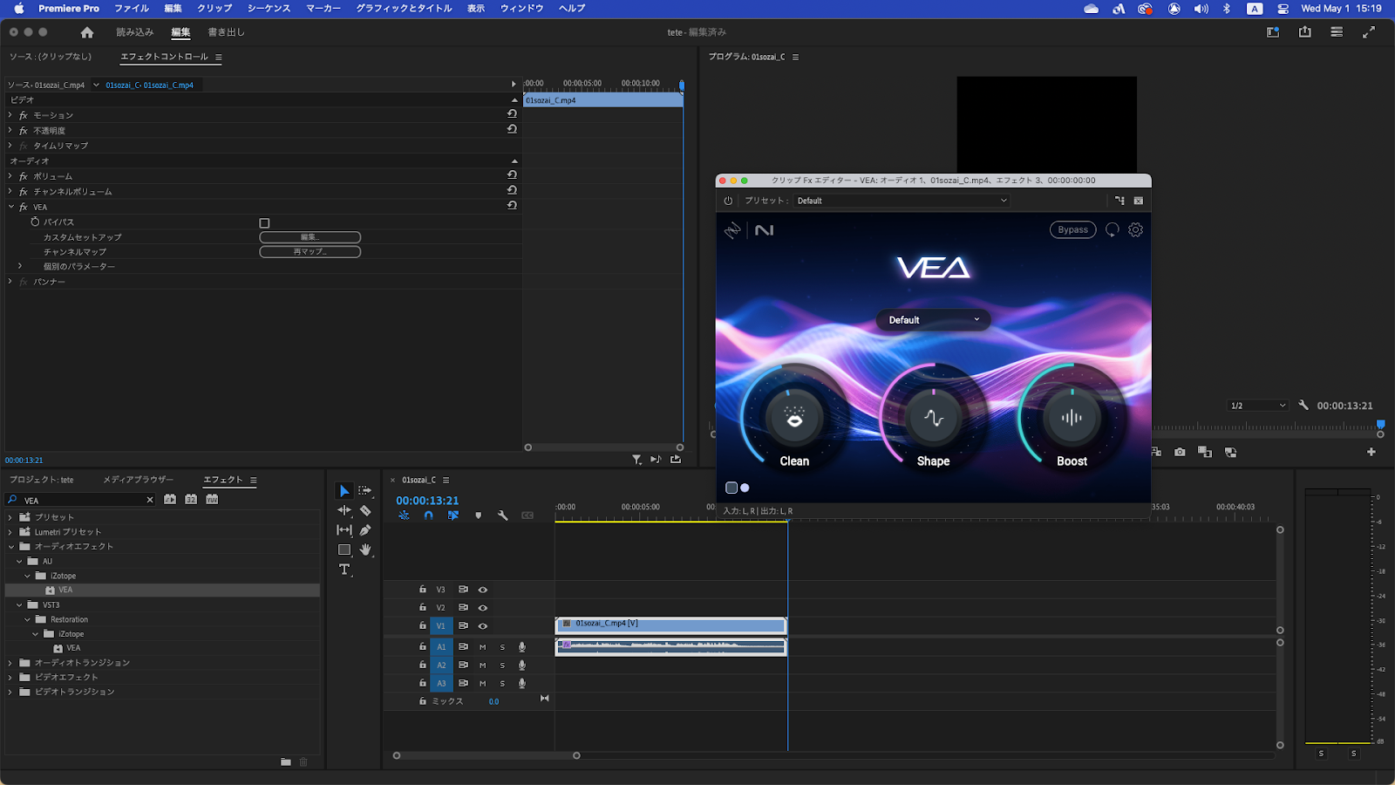This screenshot has height=785, width=1395.
Task: Click the 編集 button for カスタムセットアップ
Action: (x=310, y=236)
